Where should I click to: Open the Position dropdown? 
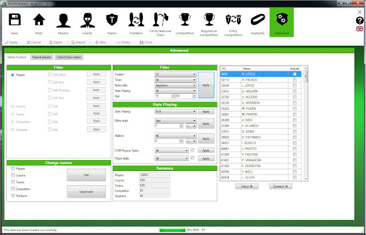point(176,74)
